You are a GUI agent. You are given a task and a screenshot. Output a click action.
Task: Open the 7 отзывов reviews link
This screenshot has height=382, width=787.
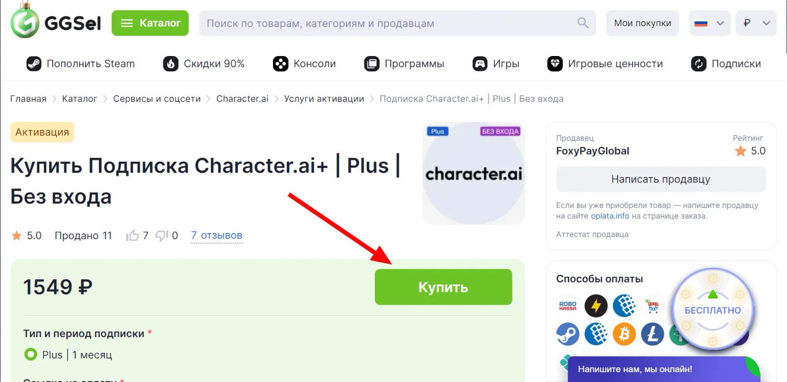[x=216, y=235]
